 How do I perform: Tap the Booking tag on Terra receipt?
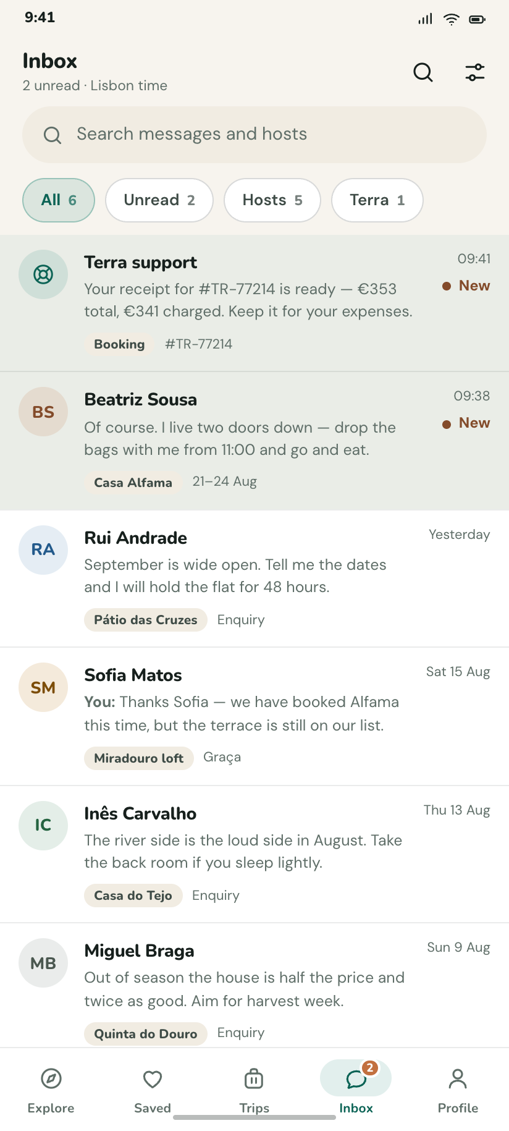click(119, 344)
